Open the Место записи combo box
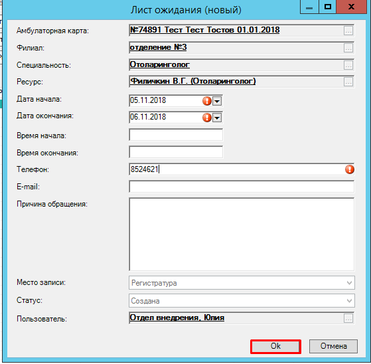The height and width of the screenshot is (364, 371). (x=242, y=282)
